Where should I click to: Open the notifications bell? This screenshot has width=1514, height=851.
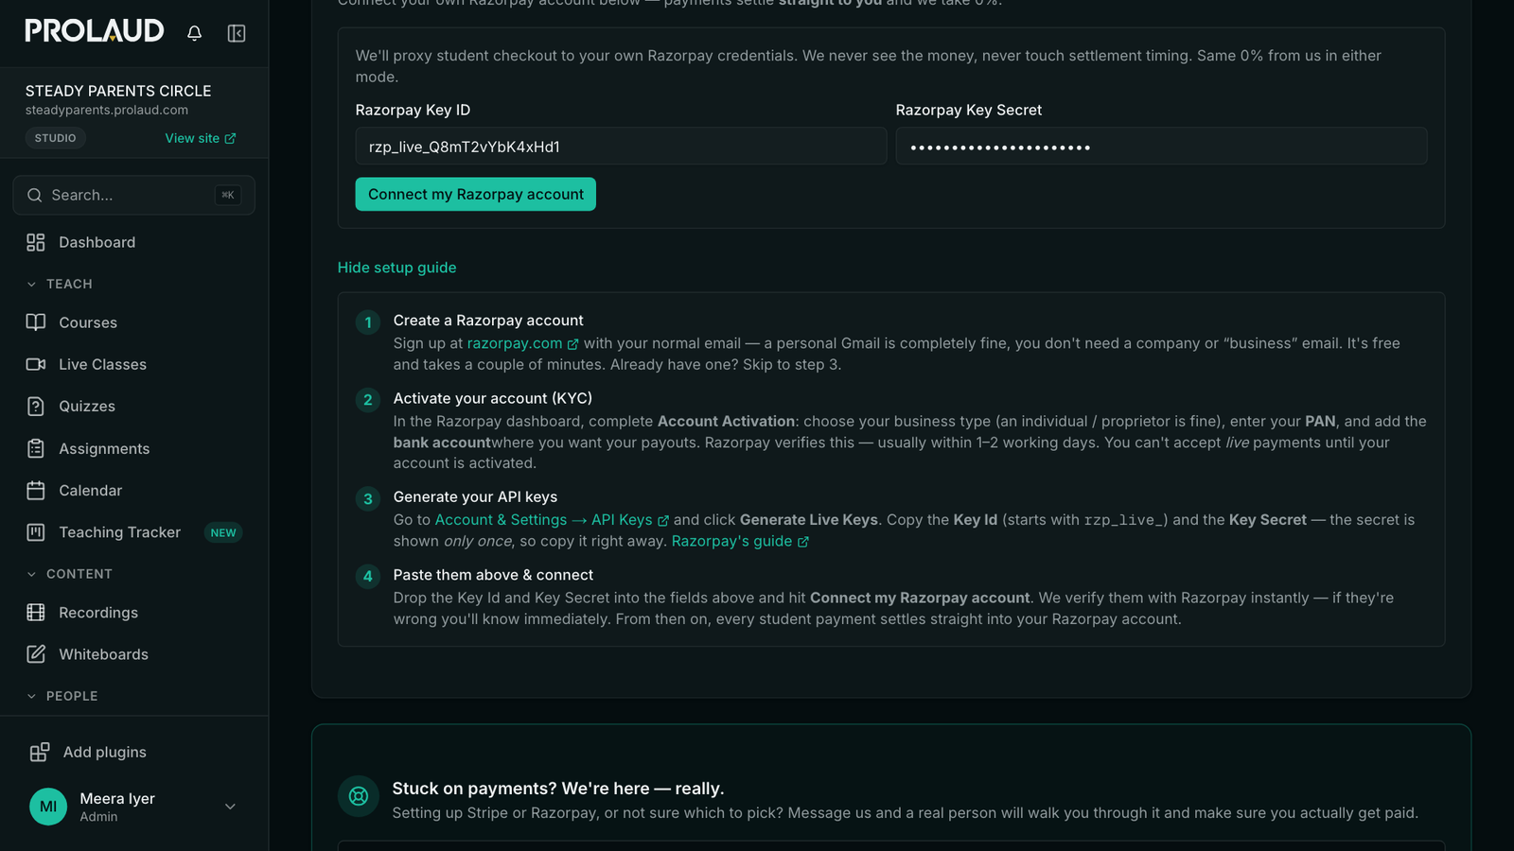[x=194, y=33]
